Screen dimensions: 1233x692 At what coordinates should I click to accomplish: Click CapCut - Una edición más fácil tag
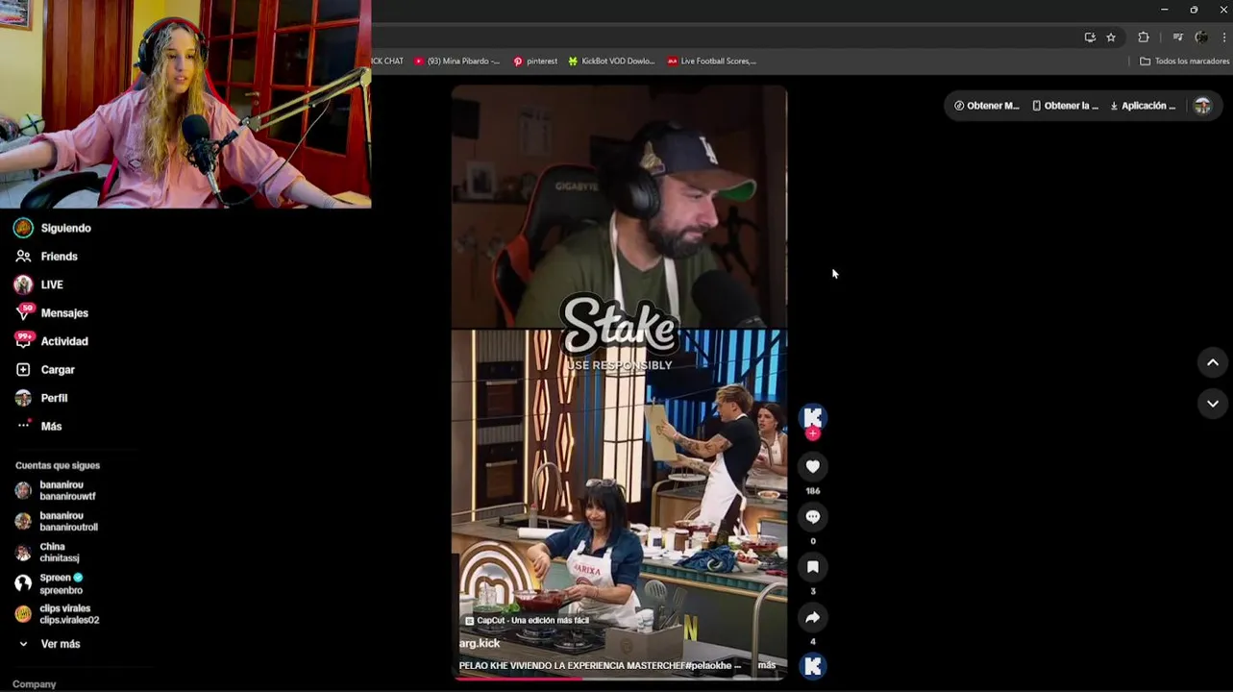[527, 620]
